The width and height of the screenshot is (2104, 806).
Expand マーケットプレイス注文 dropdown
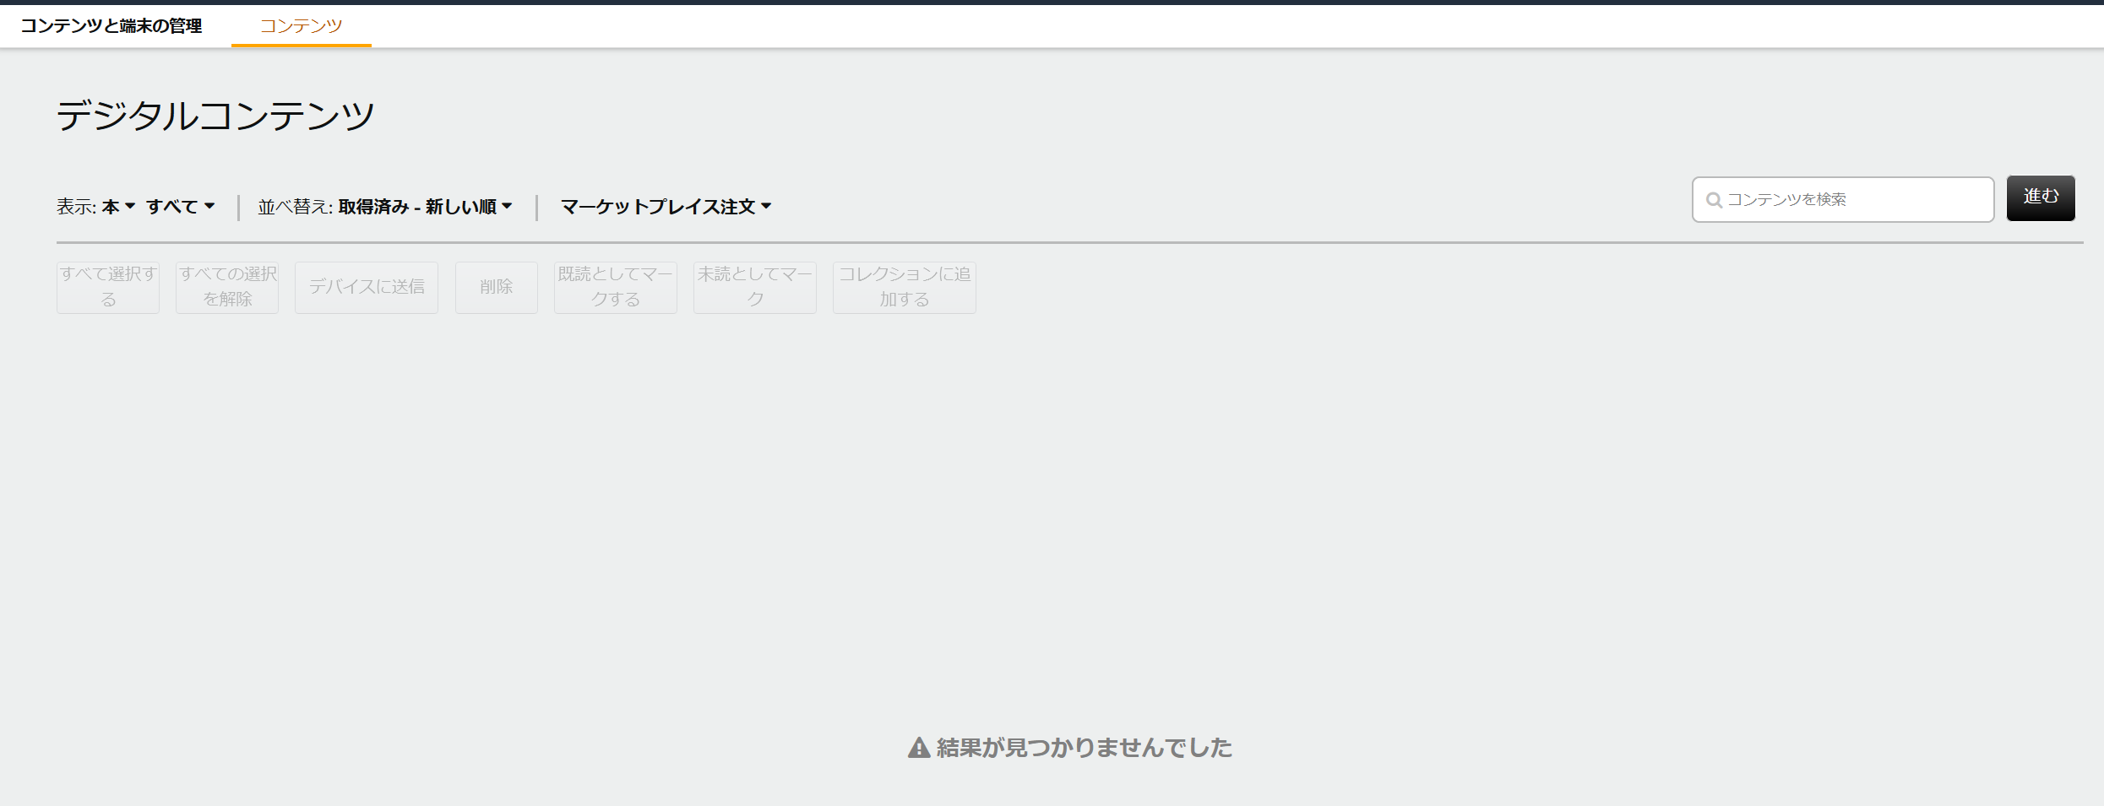(x=666, y=207)
